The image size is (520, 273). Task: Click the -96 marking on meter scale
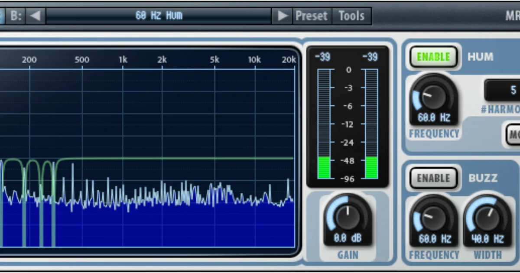348,179
